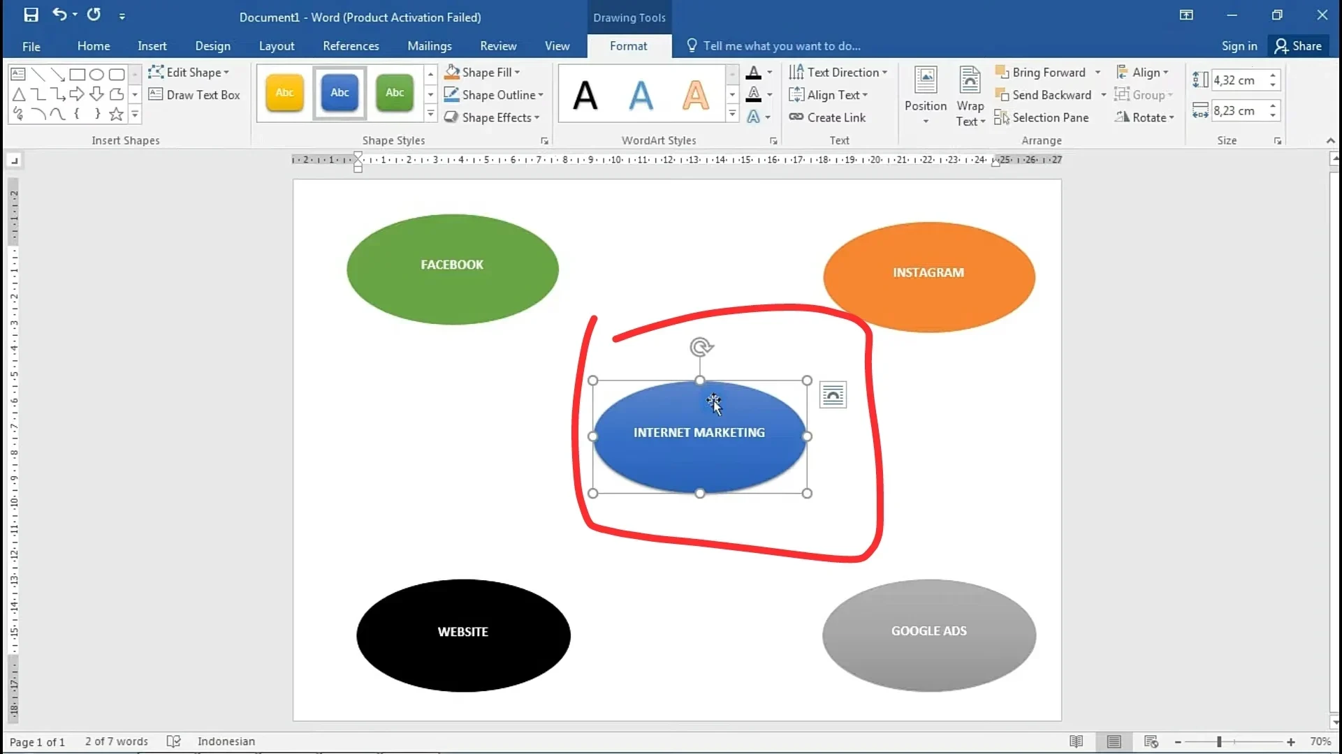Image resolution: width=1342 pixels, height=754 pixels.
Task: Open the Position menu
Action: pyautogui.click(x=926, y=96)
